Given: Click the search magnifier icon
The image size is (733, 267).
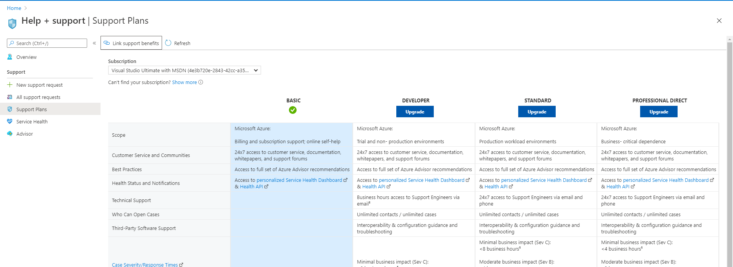Looking at the screenshot, I should pyautogui.click(x=12, y=43).
